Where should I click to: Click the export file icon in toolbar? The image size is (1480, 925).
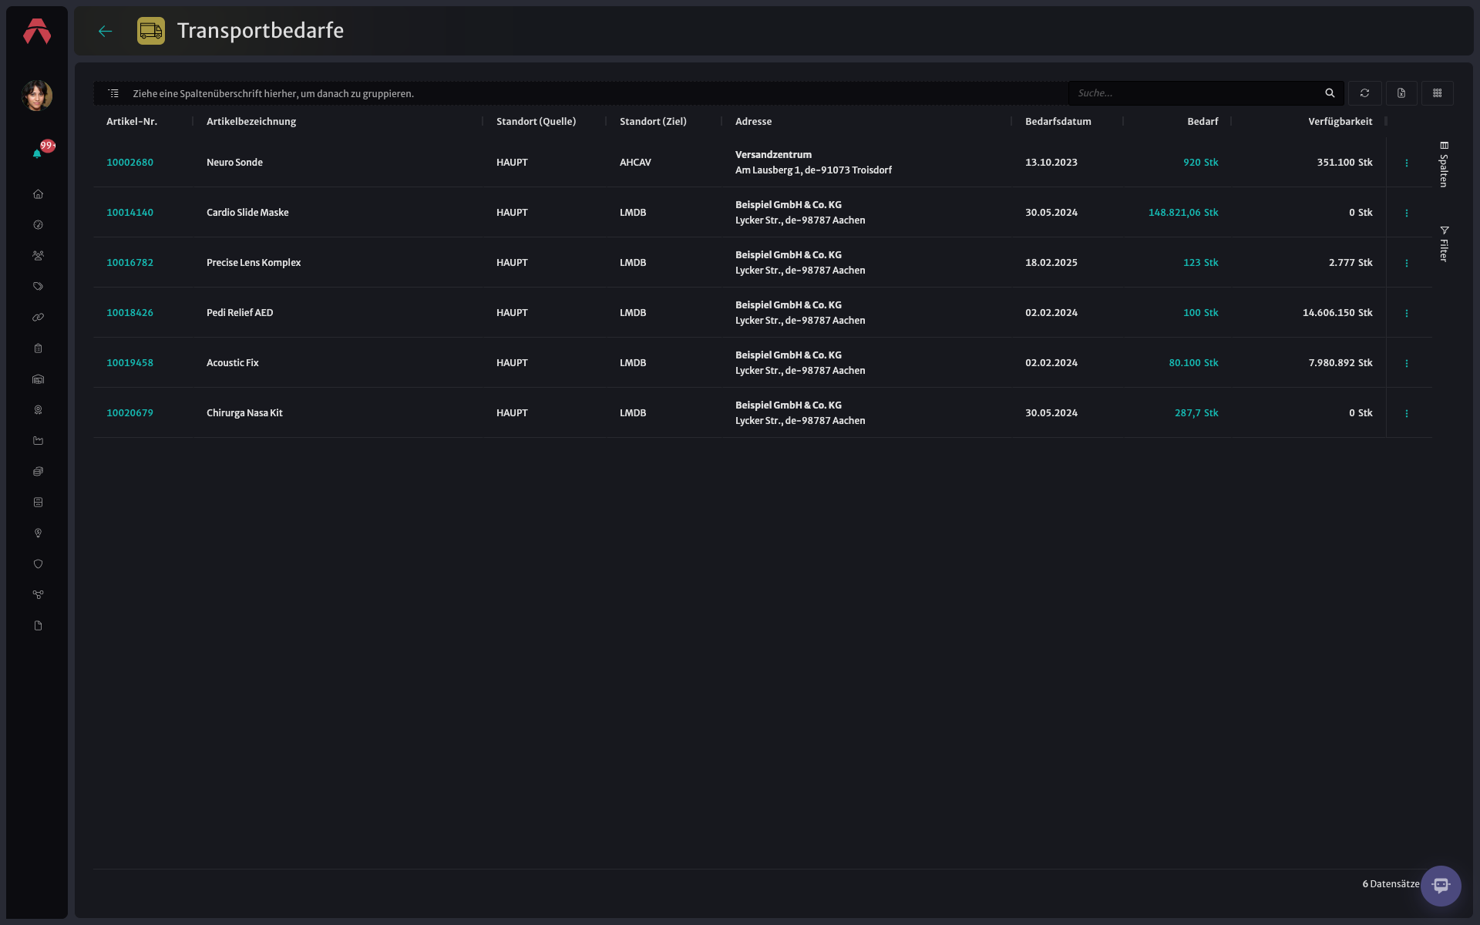pos(1401,93)
